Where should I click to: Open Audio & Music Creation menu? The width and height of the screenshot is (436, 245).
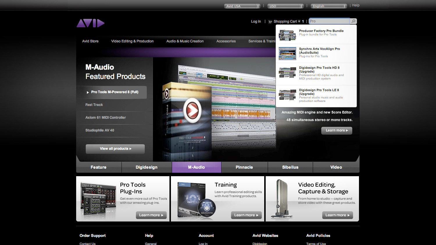(x=185, y=41)
